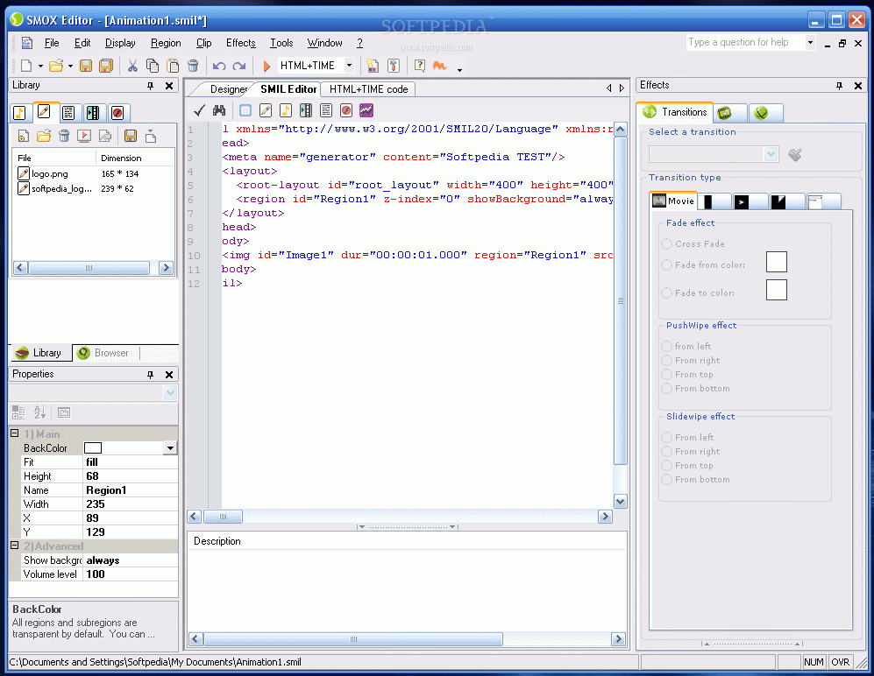Click the Dimension column header
Viewport: 874px width, 676px height.
(136, 158)
